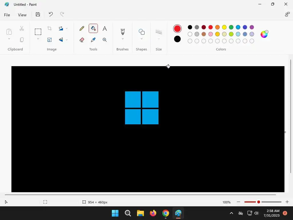Open Windows Search in taskbar
293x220 pixels.
click(128, 213)
